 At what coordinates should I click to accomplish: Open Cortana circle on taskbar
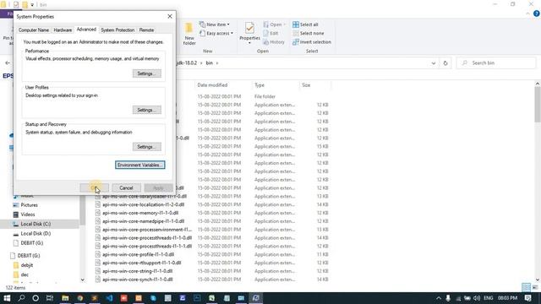coord(36,298)
